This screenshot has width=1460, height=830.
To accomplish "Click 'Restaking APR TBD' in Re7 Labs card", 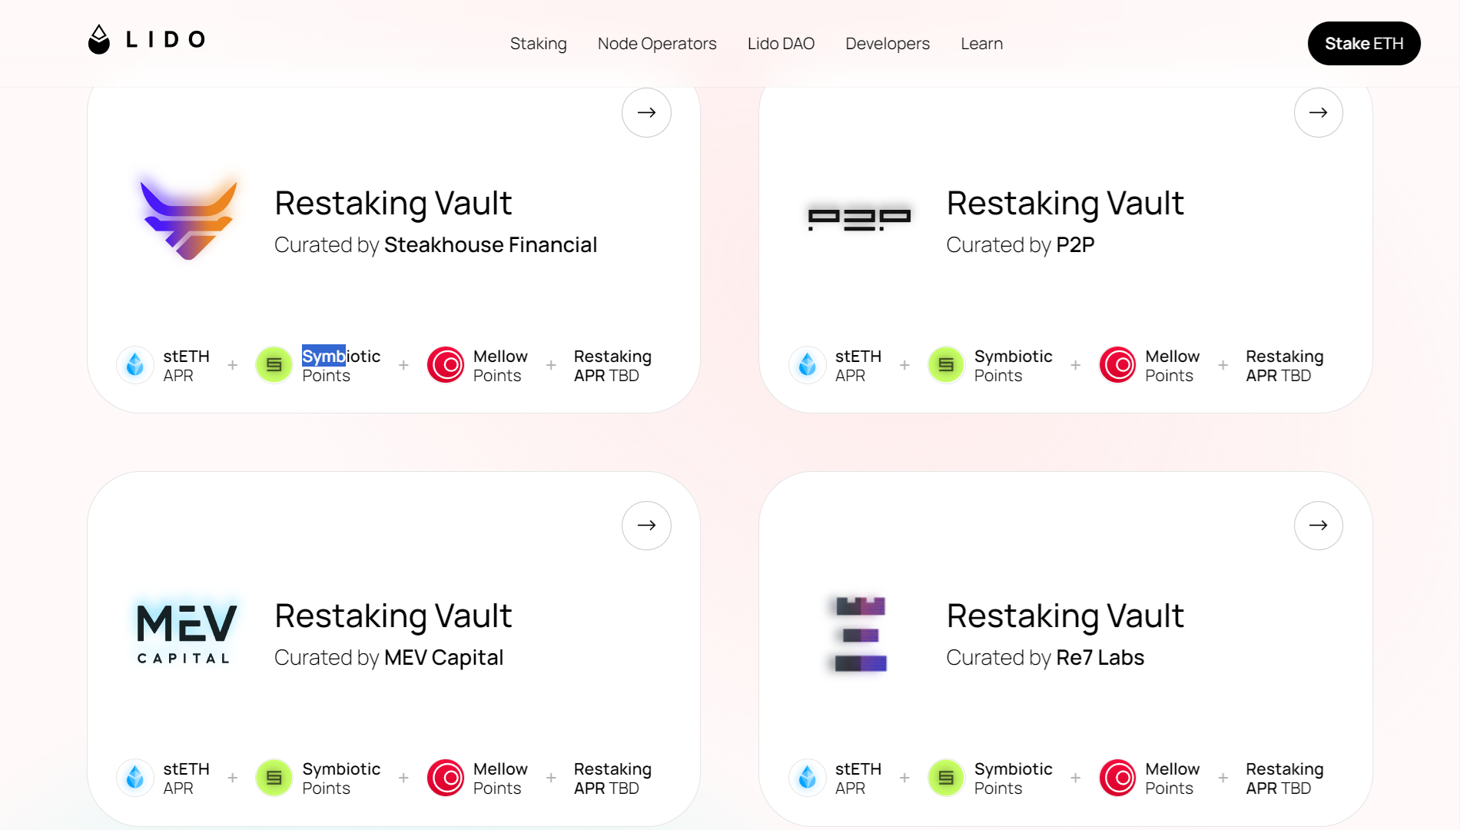I will 1285,779.
